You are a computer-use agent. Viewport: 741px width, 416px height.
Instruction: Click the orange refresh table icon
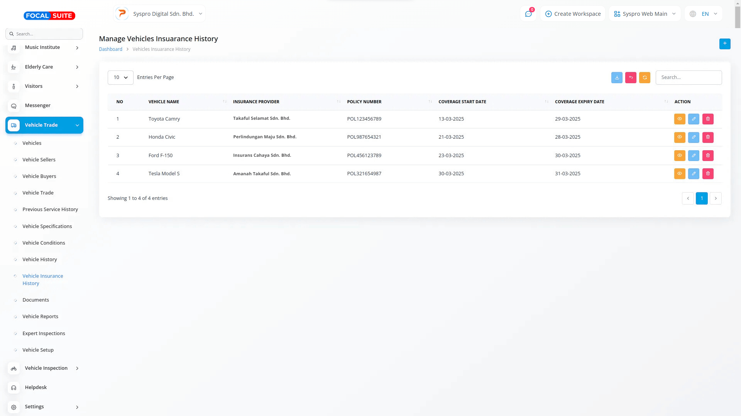(x=645, y=77)
